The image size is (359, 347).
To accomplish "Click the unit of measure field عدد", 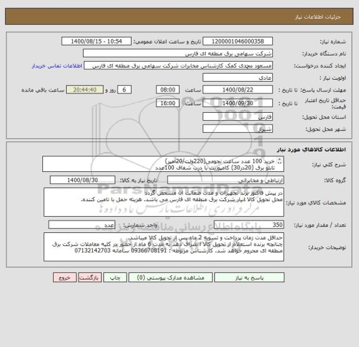I will point(82,225).
